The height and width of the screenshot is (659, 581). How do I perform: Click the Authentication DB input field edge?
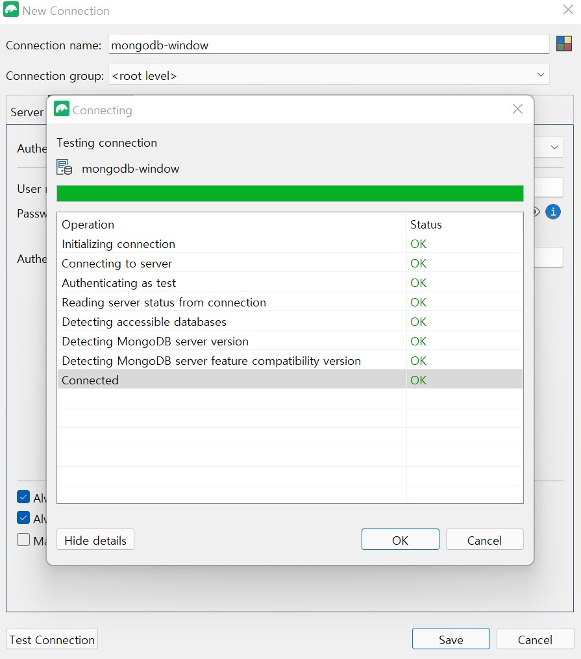549,257
